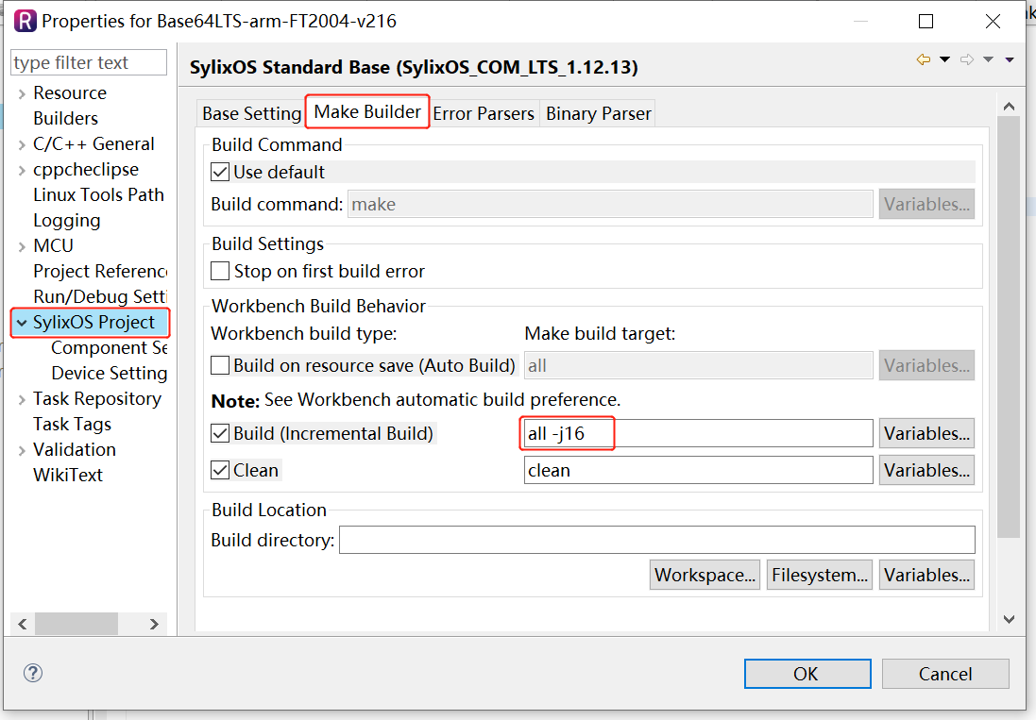Click the right panel vertical scrollbar thumb
This screenshot has width=1036, height=720.
(1009, 327)
